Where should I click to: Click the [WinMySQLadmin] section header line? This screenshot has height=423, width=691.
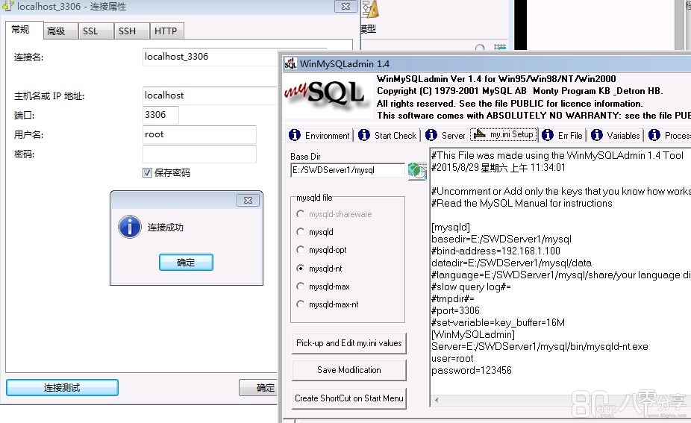pos(473,334)
